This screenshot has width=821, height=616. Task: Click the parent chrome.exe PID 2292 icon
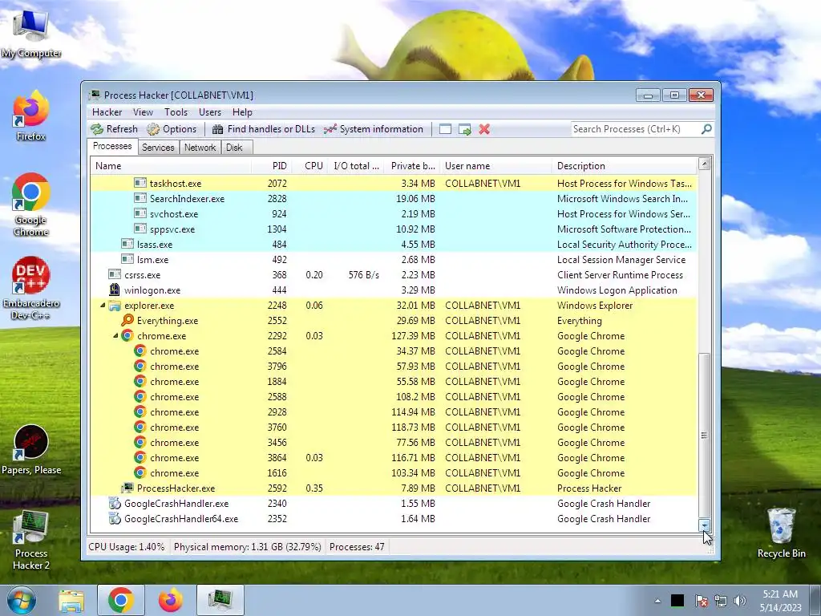(127, 336)
